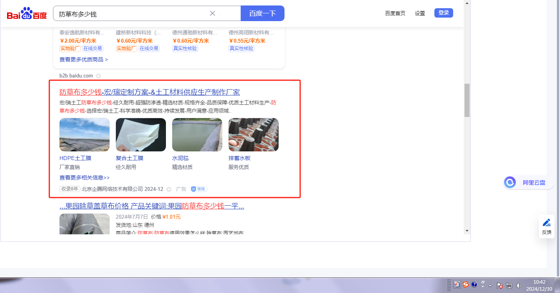Click the HDPE土工膜 product thumbnail
Image resolution: width=560 pixels, height=293 pixels.
(85, 135)
